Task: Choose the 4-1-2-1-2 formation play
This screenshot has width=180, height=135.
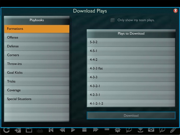Action: (x=131, y=103)
